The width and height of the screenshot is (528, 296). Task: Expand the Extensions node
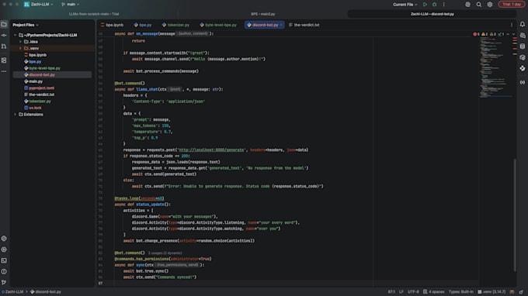[16, 114]
